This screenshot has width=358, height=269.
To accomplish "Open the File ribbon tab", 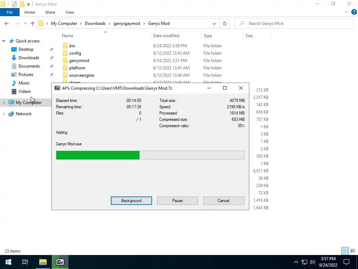I will [x=9, y=12].
